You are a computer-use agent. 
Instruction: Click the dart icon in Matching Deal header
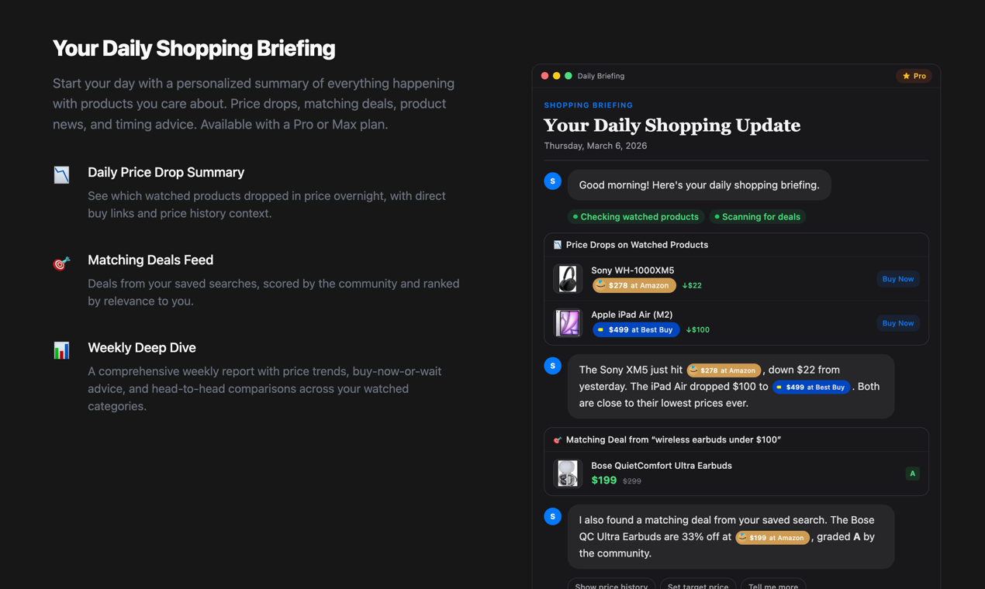click(x=557, y=439)
